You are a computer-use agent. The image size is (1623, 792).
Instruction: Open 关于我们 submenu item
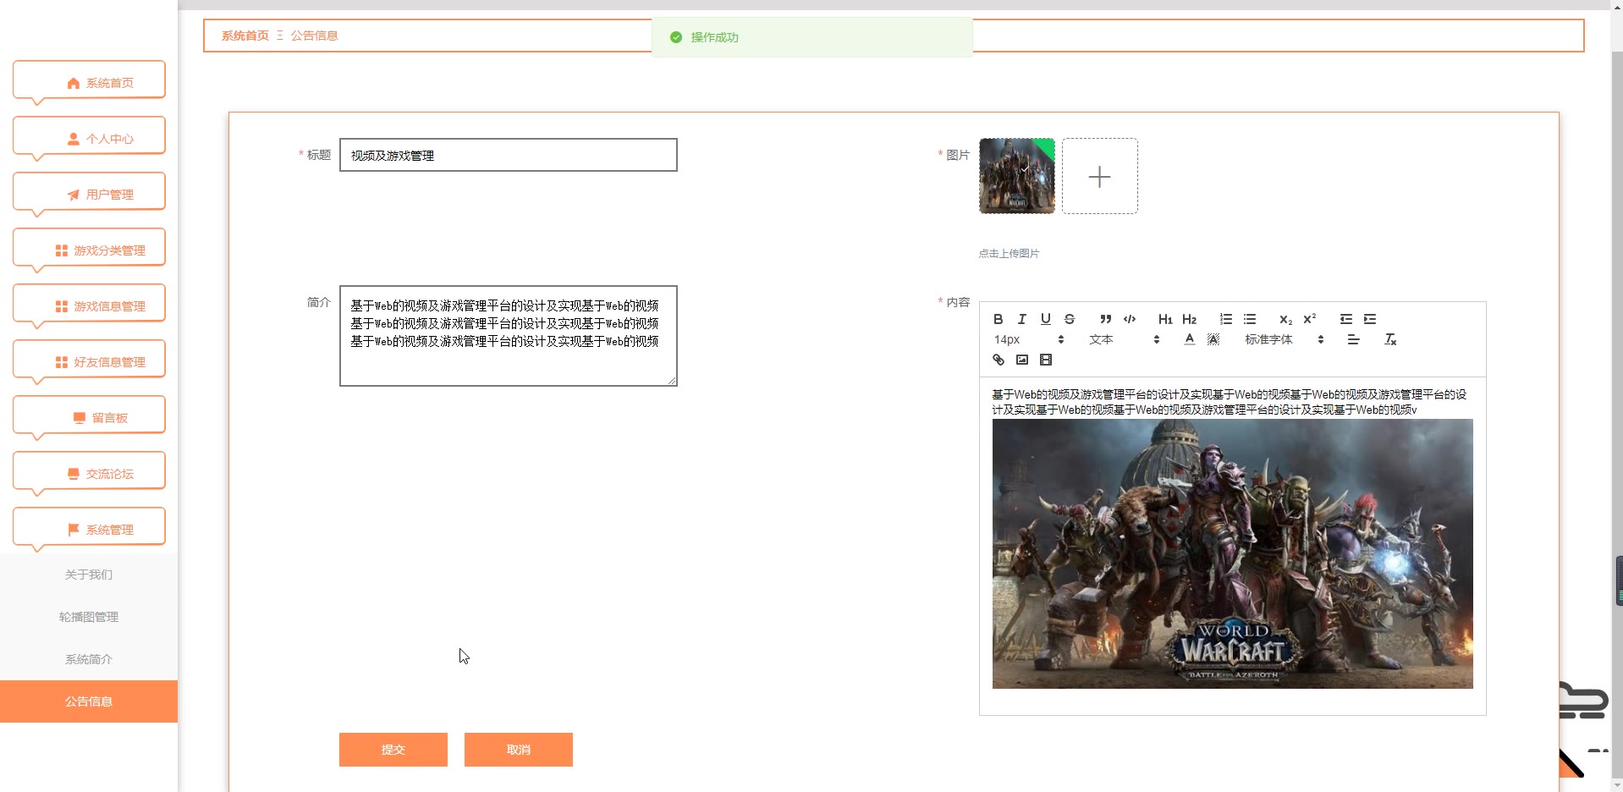89,575
